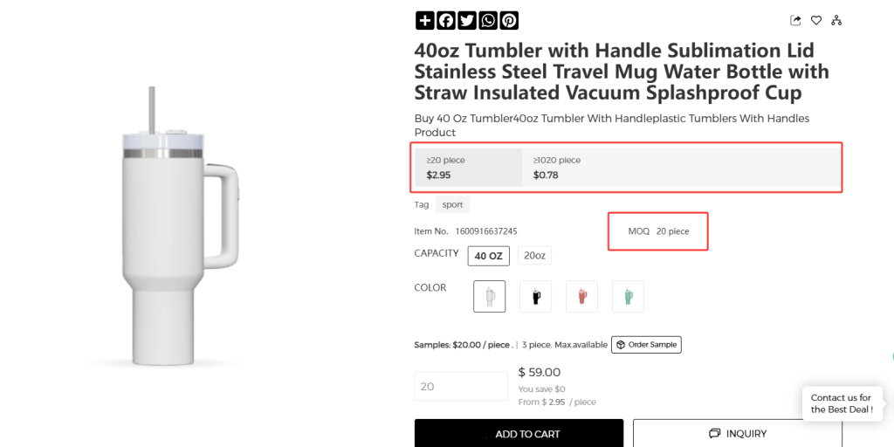Share product on Facebook
This screenshot has height=447, width=894.
[x=446, y=21]
